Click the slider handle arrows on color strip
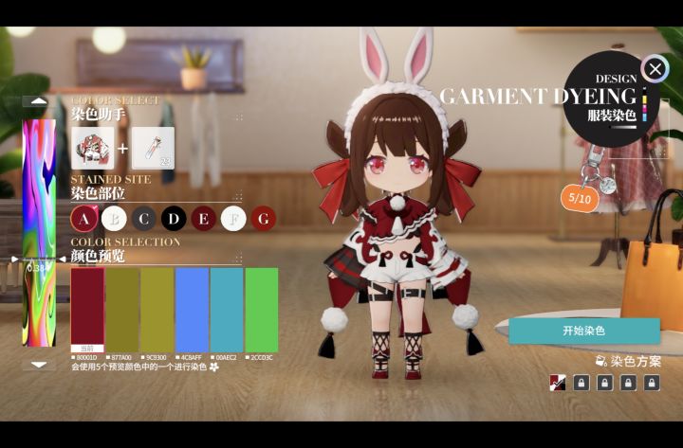Screen dimensions: 683x448 [x=39, y=259]
